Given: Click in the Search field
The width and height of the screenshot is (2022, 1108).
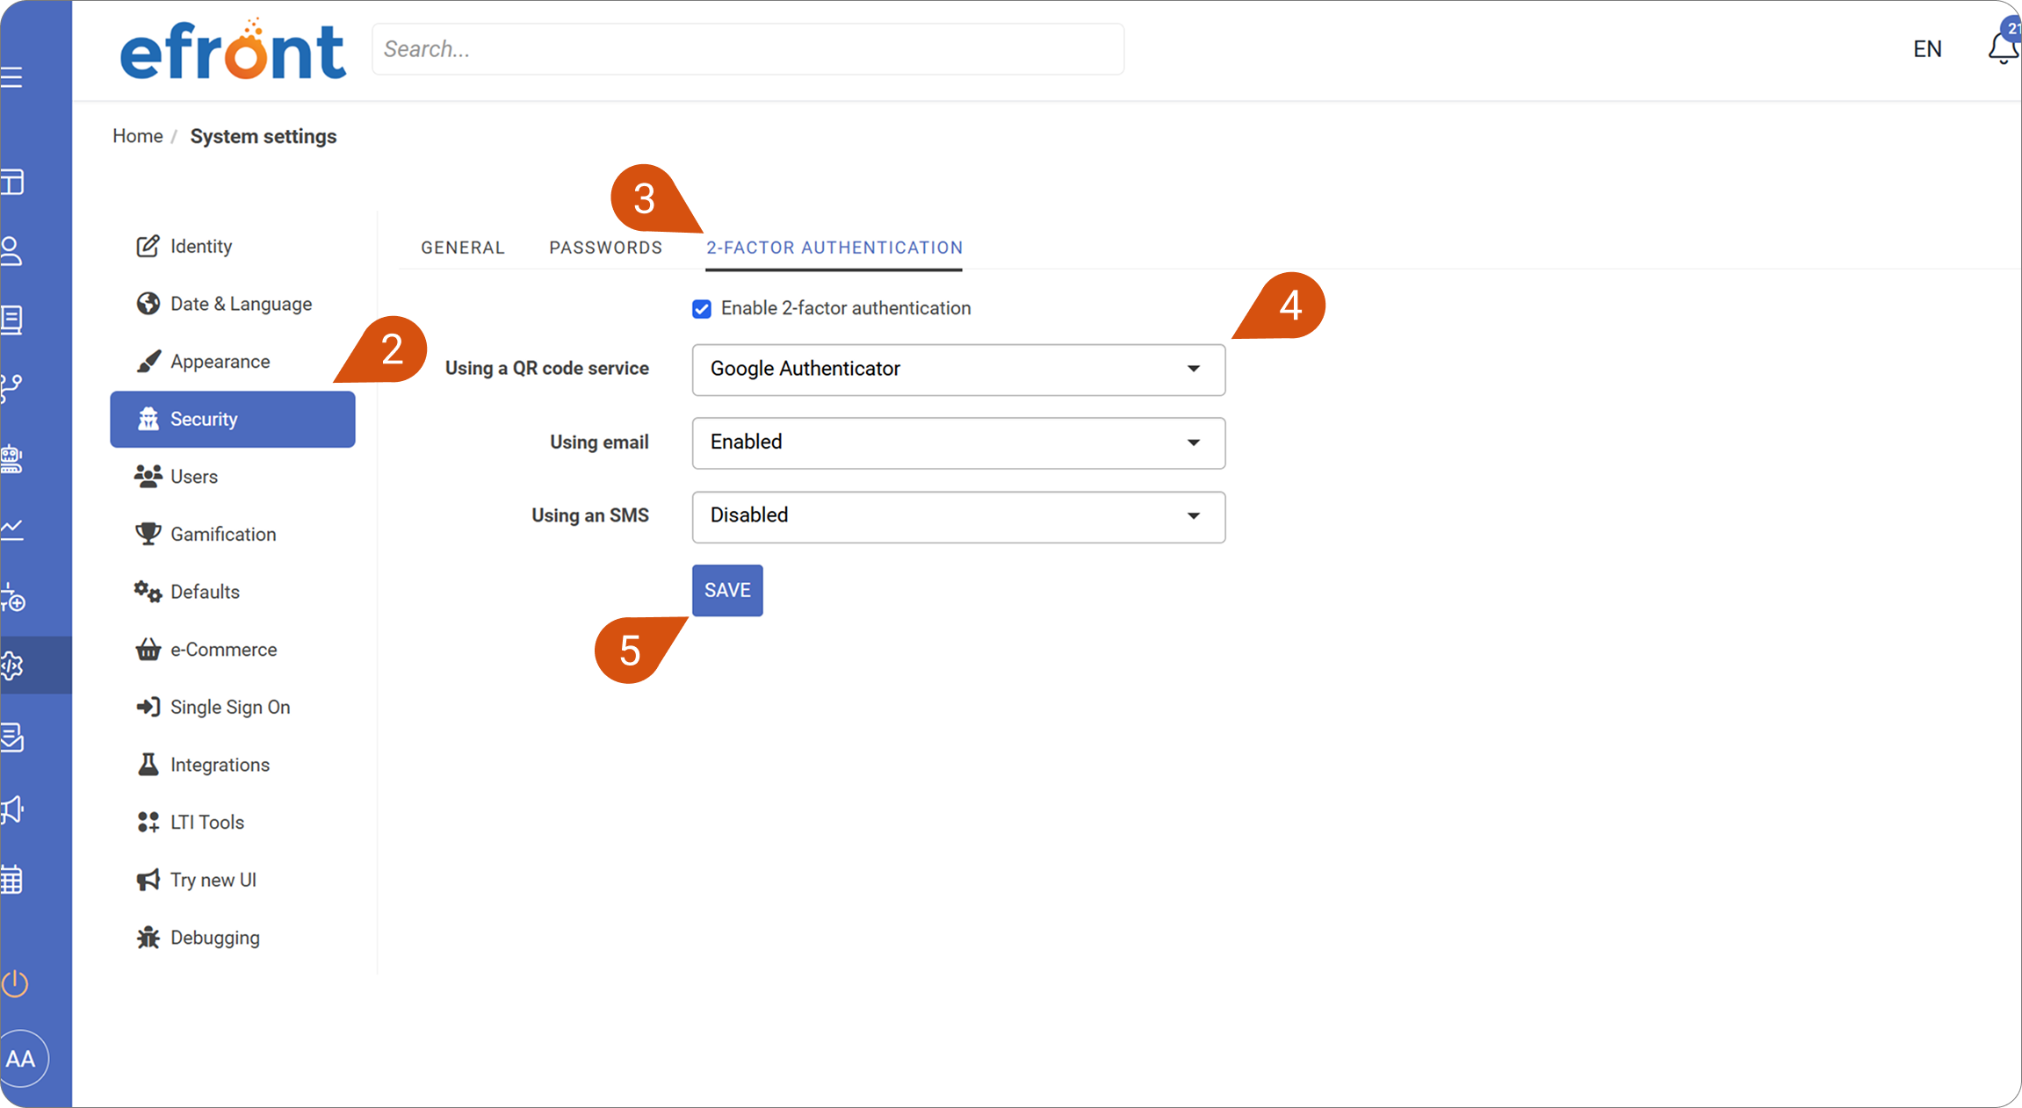Looking at the screenshot, I should (747, 49).
